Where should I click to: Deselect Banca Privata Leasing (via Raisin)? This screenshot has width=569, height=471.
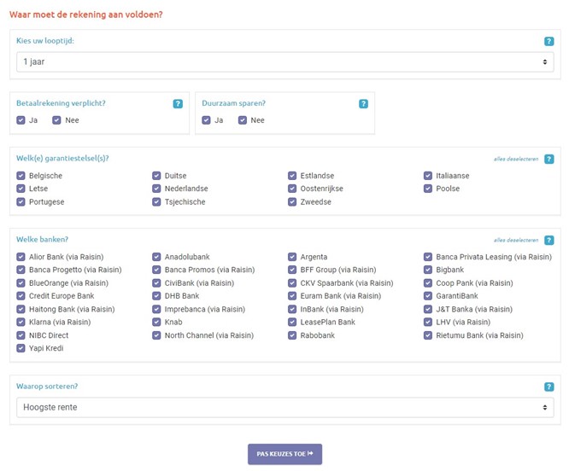click(428, 257)
